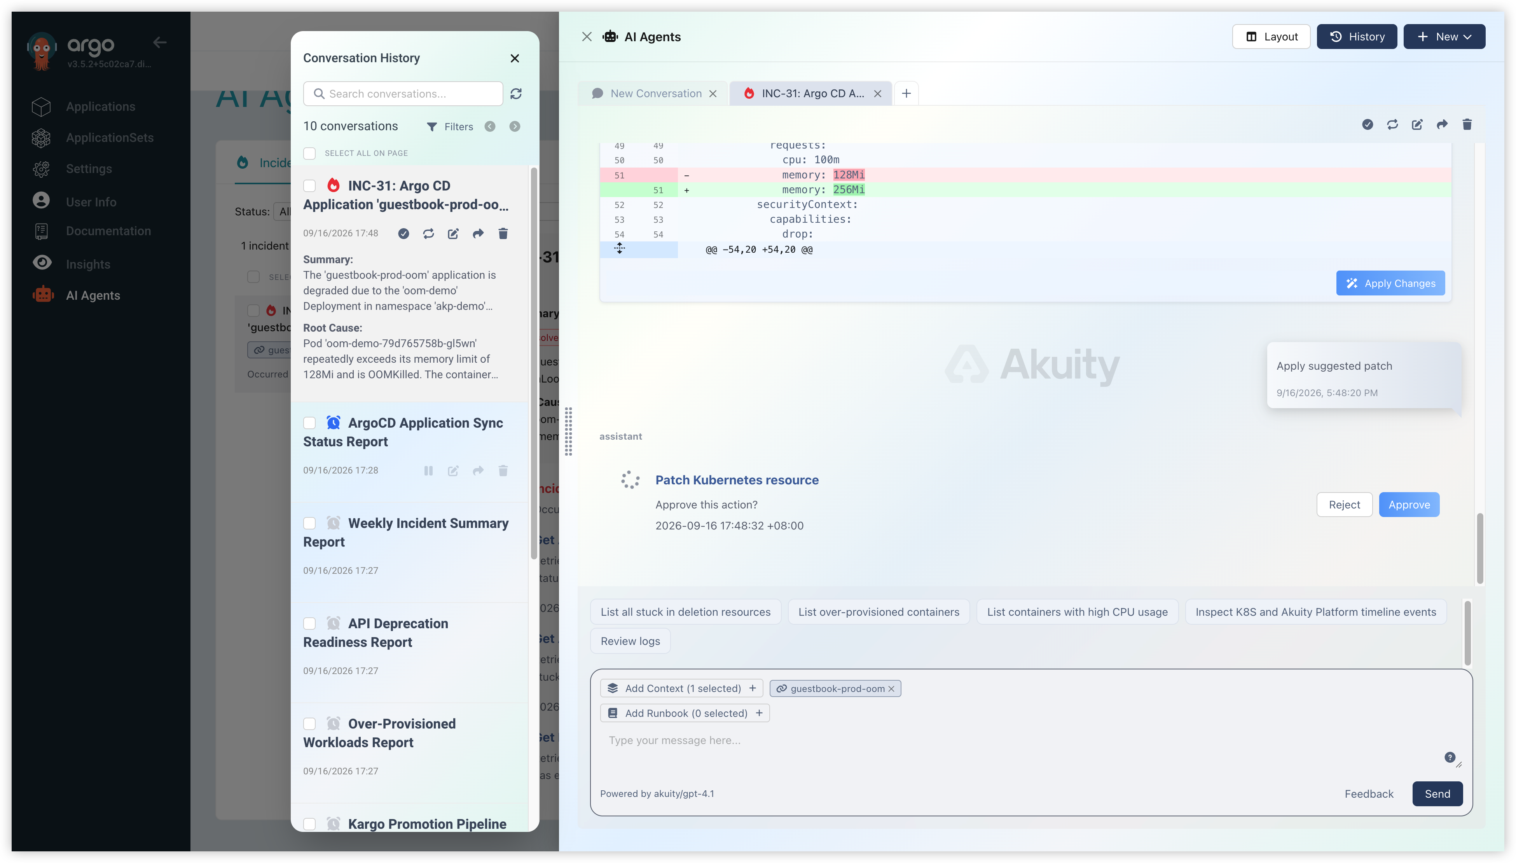Reject the Patch Kubernetes resource action
The width and height of the screenshot is (1516, 863).
(x=1344, y=505)
